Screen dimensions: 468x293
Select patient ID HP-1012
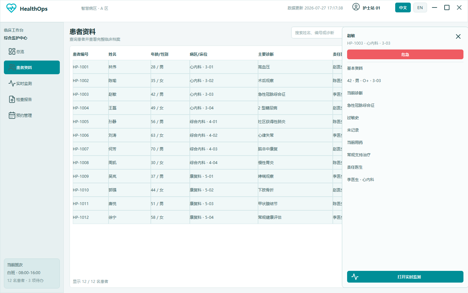pos(81,217)
